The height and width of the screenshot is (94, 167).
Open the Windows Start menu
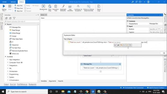pyautogui.click(x=3, y=92)
